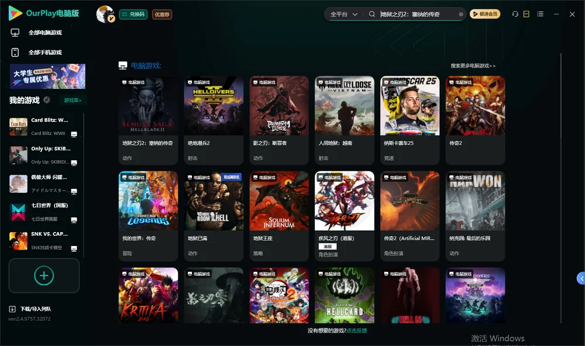Open Phantom Blade 影之刃 game card

click(279, 120)
